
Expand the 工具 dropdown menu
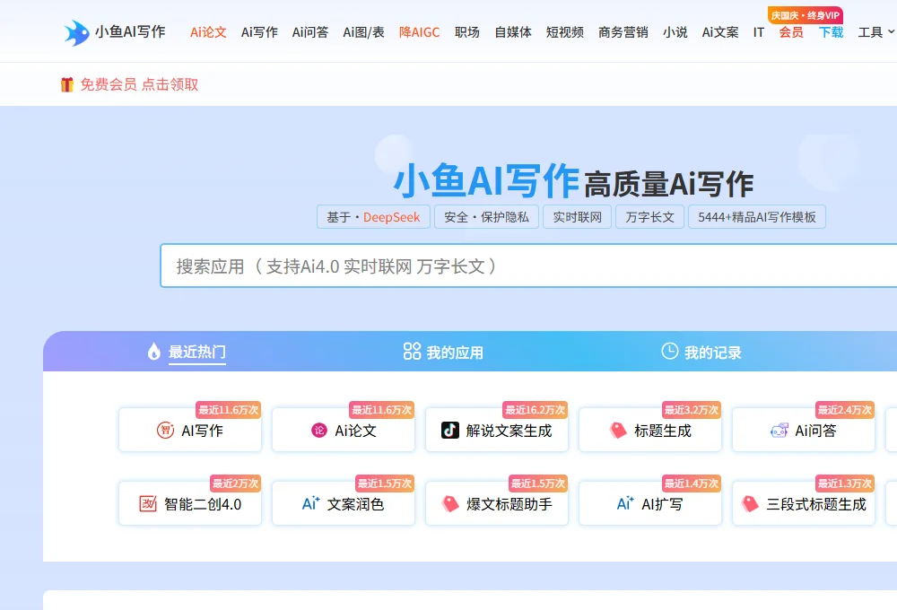pos(875,32)
